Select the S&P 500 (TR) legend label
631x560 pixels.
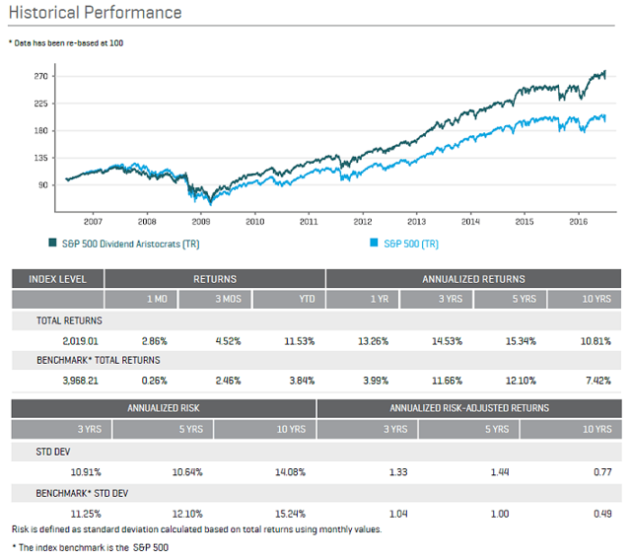pyautogui.click(x=411, y=244)
